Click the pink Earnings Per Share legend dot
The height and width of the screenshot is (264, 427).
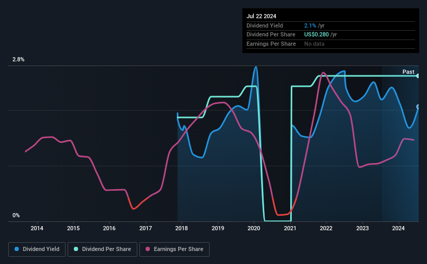[x=148, y=249]
